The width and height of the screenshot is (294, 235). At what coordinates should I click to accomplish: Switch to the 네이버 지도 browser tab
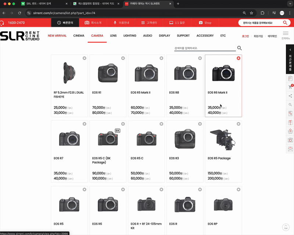(x=96, y=4)
